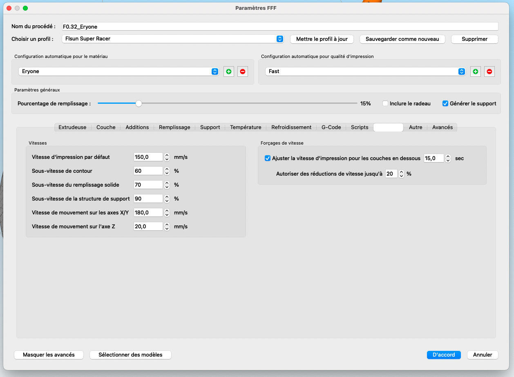The width and height of the screenshot is (514, 377).
Task: Click Sauvegarder comme nouveau button
Action: click(402, 39)
